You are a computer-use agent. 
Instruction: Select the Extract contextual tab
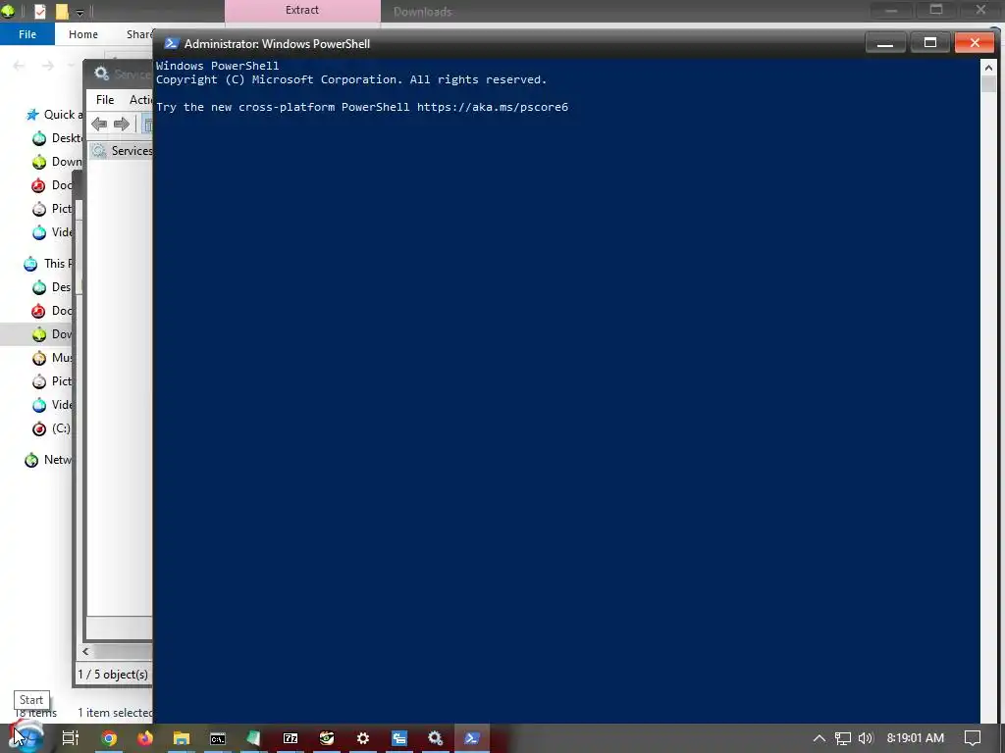coord(302,10)
